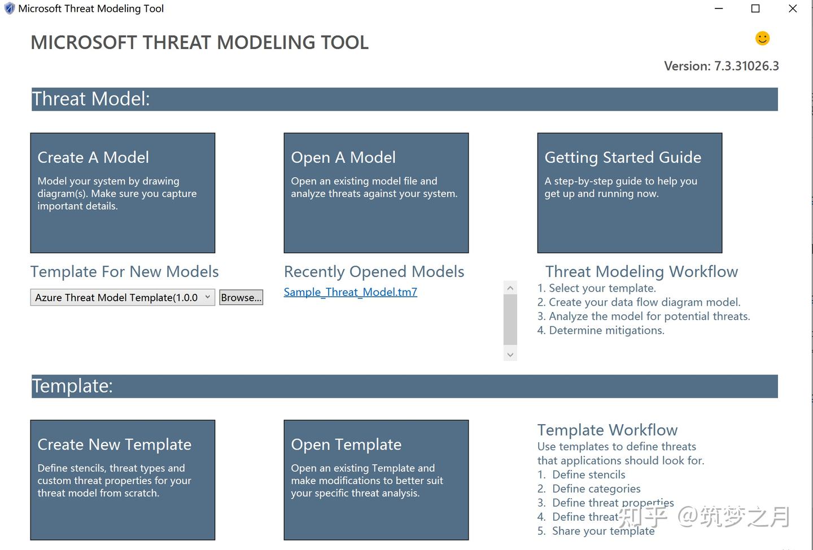Click the dropdown chevron on the template selector
Image resolution: width=813 pixels, height=550 pixels.
(207, 297)
